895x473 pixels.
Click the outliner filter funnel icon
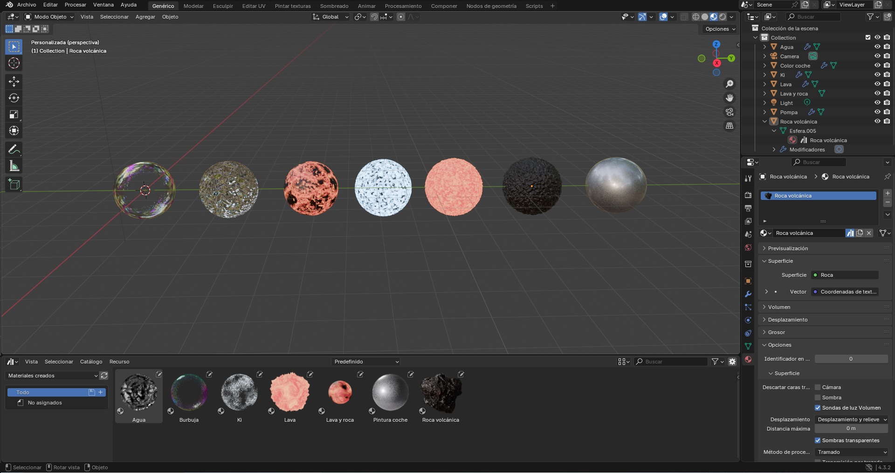(x=870, y=17)
